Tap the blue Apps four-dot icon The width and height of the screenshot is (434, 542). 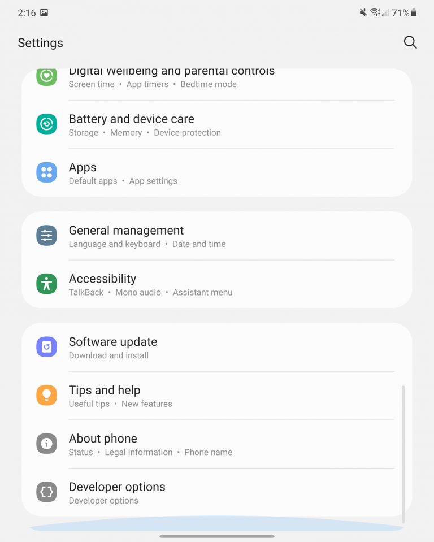47,172
